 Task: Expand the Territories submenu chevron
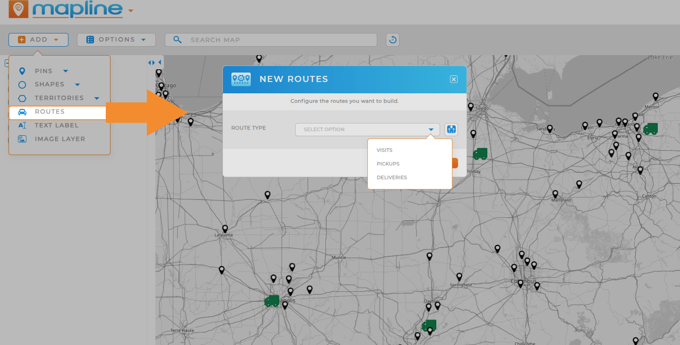[x=97, y=98]
